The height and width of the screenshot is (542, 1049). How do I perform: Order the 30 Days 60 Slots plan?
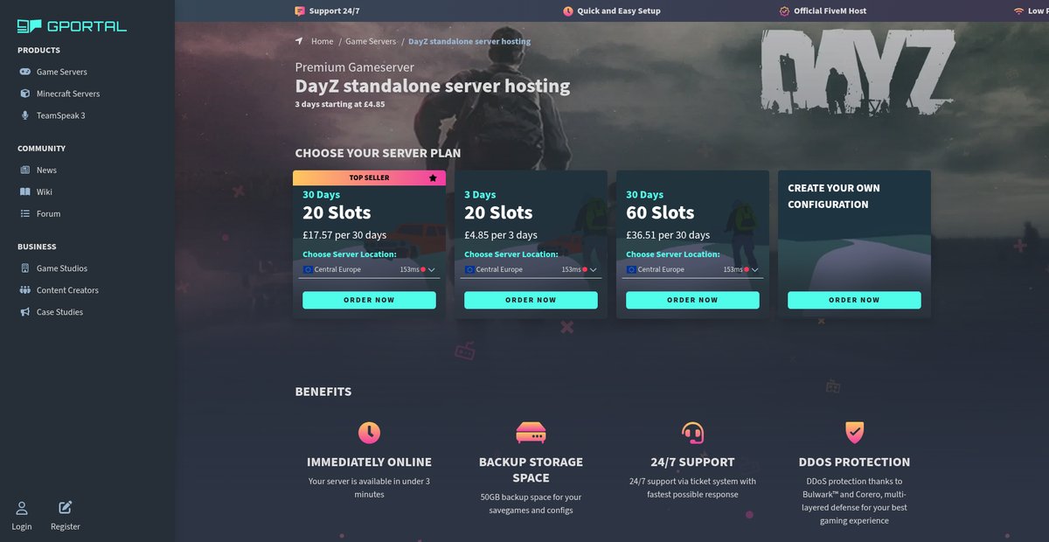point(692,300)
